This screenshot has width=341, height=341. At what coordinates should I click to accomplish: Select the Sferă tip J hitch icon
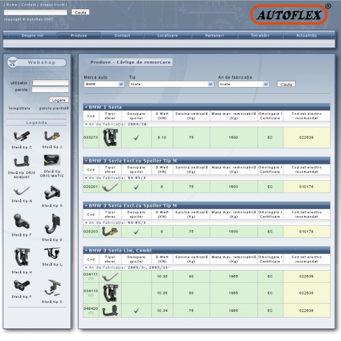click(x=52, y=136)
